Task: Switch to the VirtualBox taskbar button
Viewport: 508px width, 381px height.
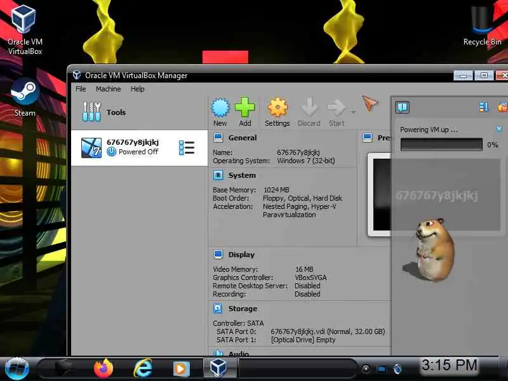Action: pyautogui.click(x=219, y=368)
